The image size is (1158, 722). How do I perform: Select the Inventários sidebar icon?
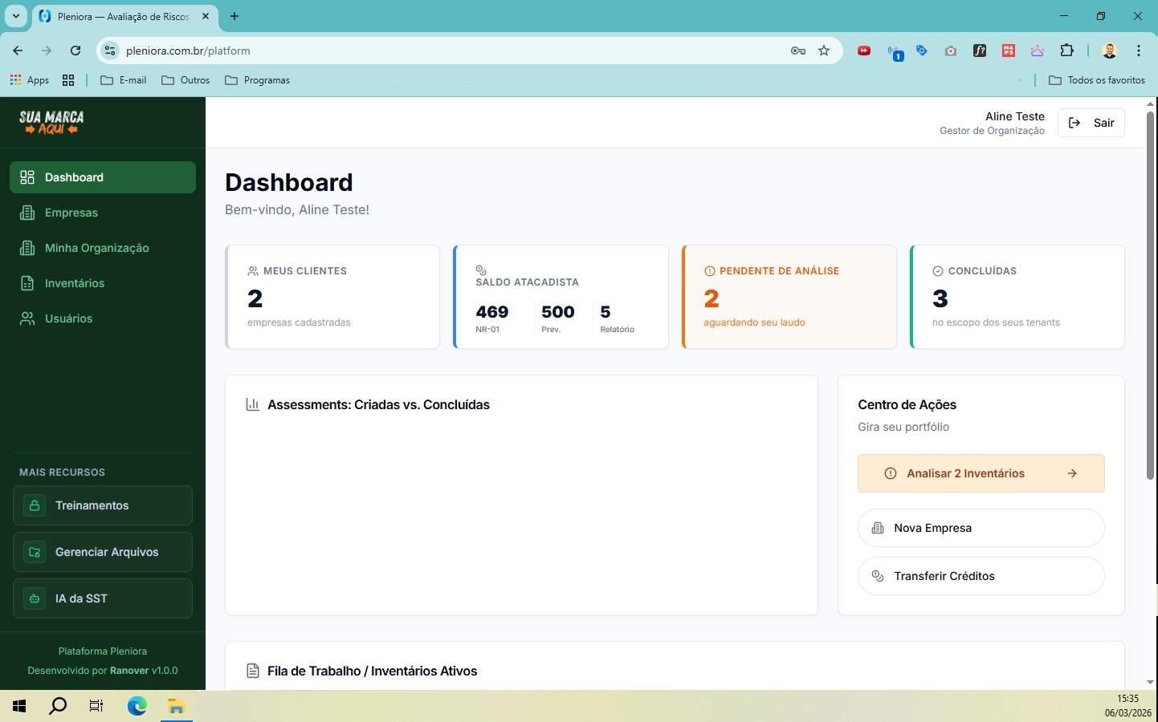coord(27,283)
